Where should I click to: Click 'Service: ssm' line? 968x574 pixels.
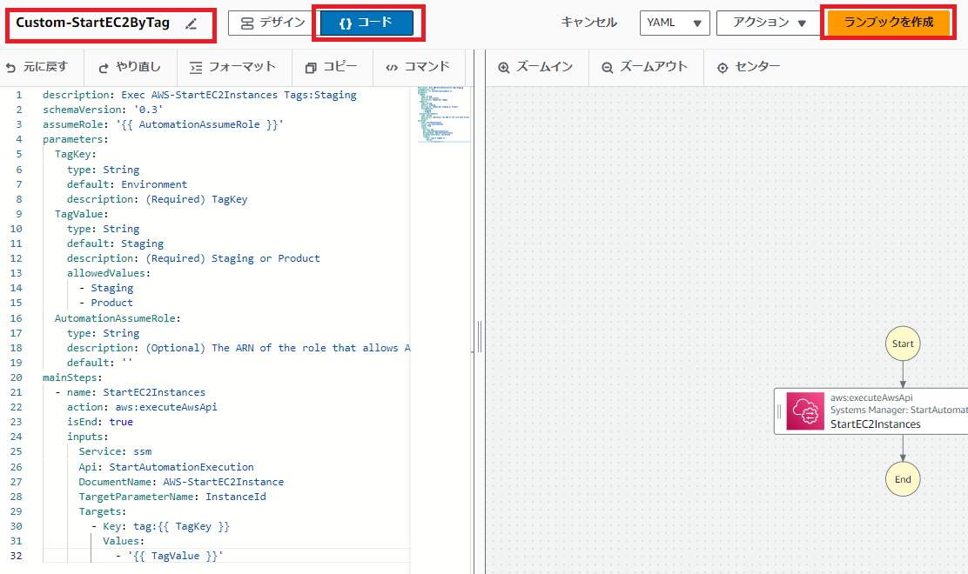point(115,451)
